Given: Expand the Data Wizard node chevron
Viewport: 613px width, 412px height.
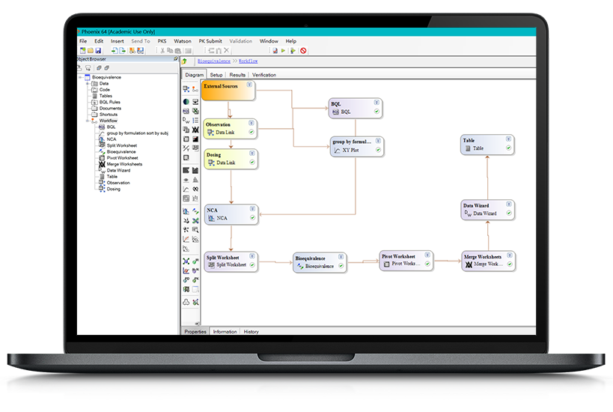Looking at the screenshot, I should click(509, 205).
